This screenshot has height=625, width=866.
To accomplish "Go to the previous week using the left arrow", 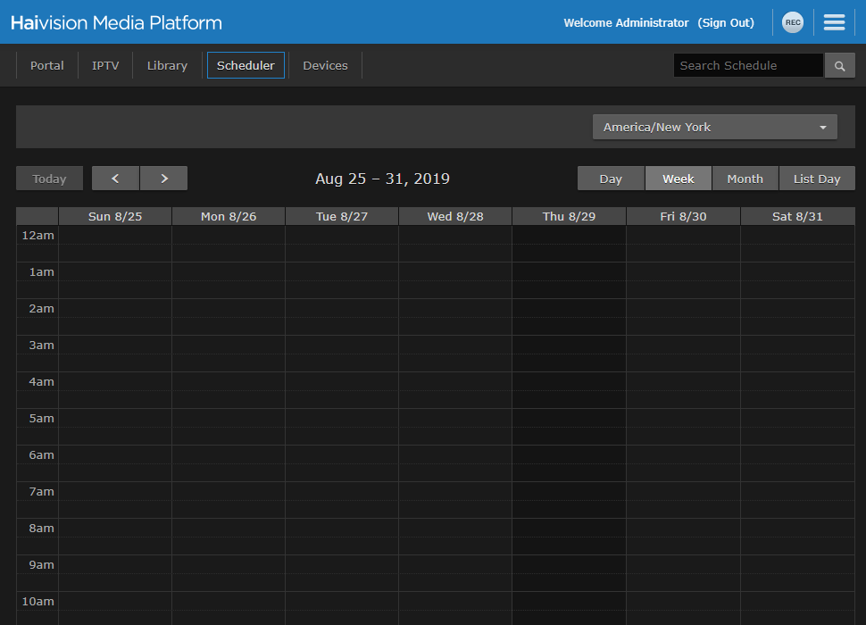I will coord(115,178).
